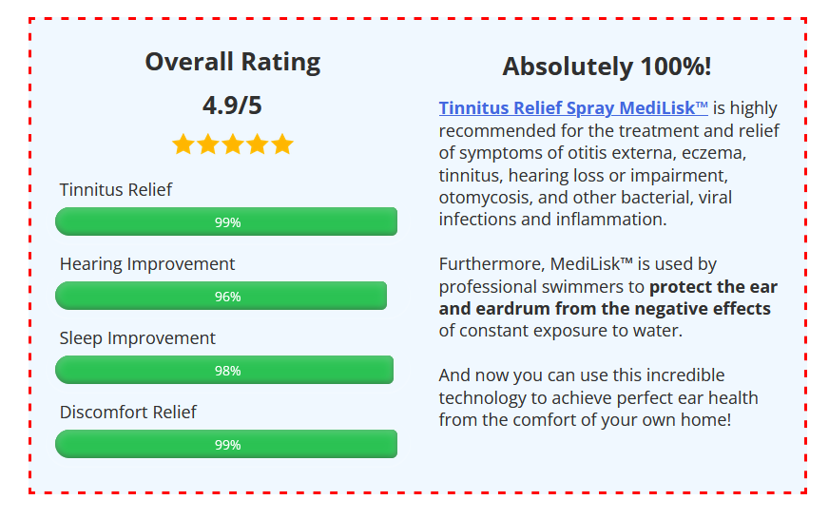The height and width of the screenshot is (519, 829).
Task: Click the Tinnitus Relief green progress bar
Action: (226, 221)
